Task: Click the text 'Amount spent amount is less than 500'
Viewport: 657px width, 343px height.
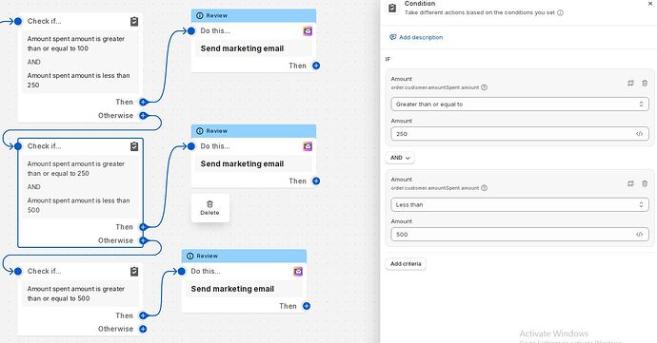Action: tap(78, 205)
